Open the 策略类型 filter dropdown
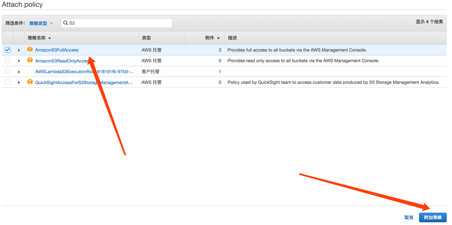The height and width of the screenshot is (225, 452). click(x=41, y=23)
